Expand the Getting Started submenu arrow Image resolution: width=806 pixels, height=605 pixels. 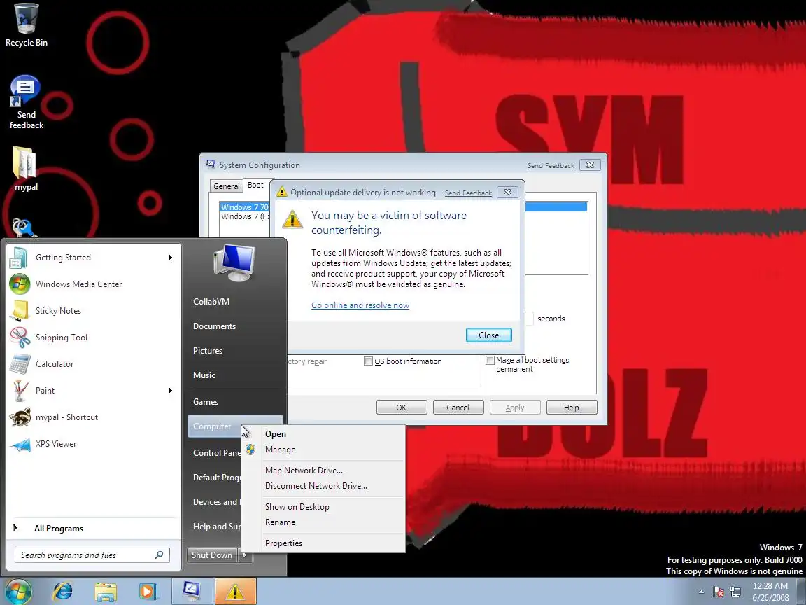point(171,257)
